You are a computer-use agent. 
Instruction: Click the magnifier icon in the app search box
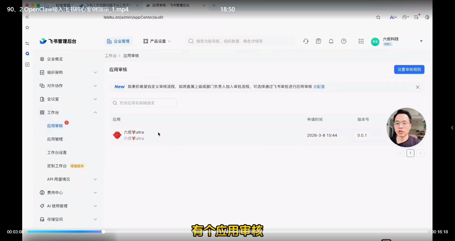(115, 103)
